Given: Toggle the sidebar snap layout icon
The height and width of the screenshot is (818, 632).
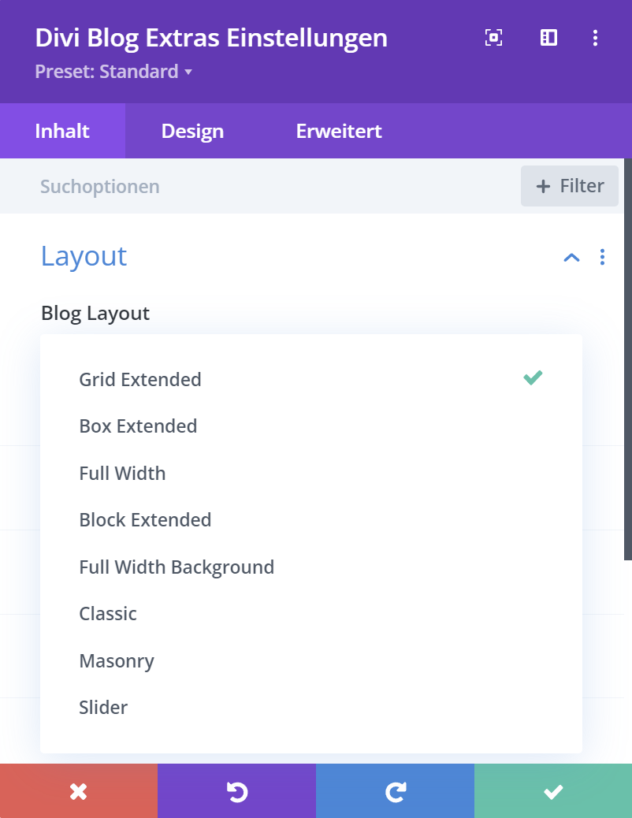Looking at the screenshot, I should pyautogui.click(x=548, y=38).
